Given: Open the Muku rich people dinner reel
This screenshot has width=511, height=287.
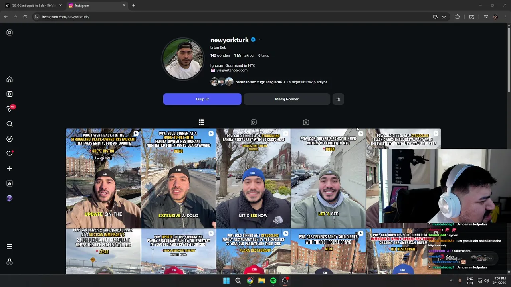Looking at the screenshot, I should coord(328,252).
